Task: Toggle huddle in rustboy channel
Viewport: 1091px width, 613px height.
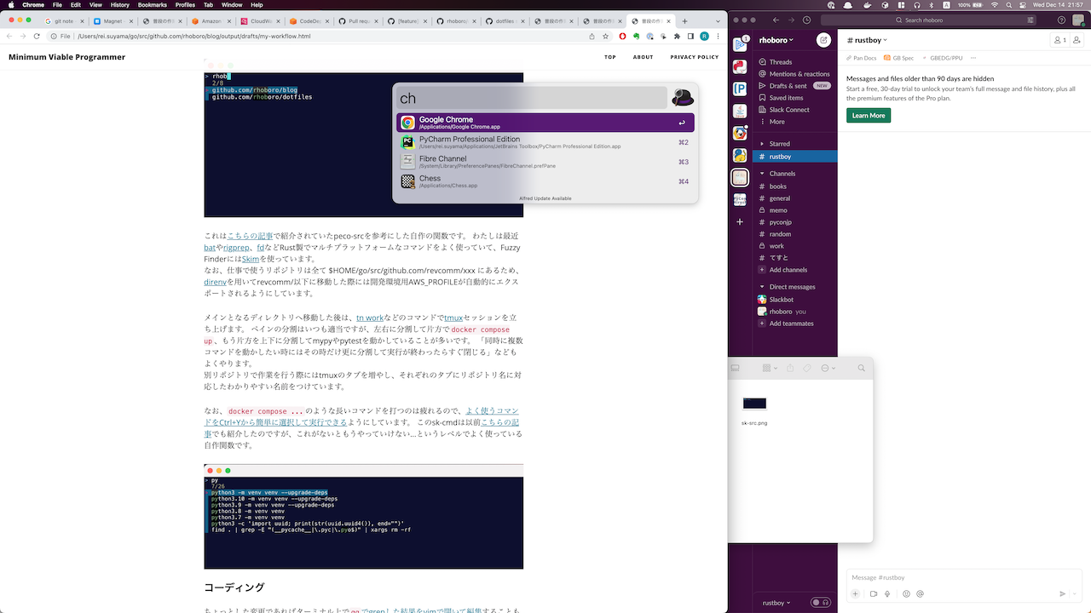Action: 820,602
